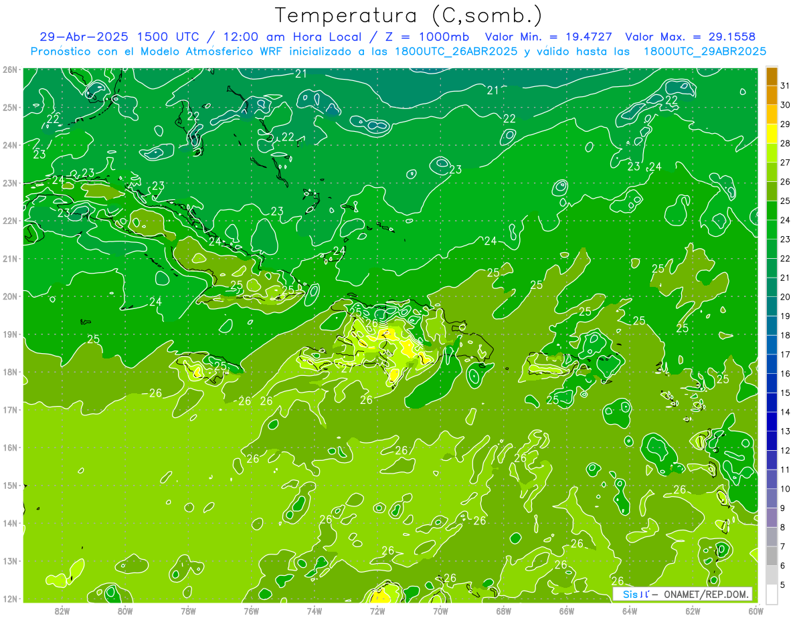Click the 'ONAMET/REP.DOM.' credit label
This screenshot has width=803, height=620.
[x=707, y=594]
